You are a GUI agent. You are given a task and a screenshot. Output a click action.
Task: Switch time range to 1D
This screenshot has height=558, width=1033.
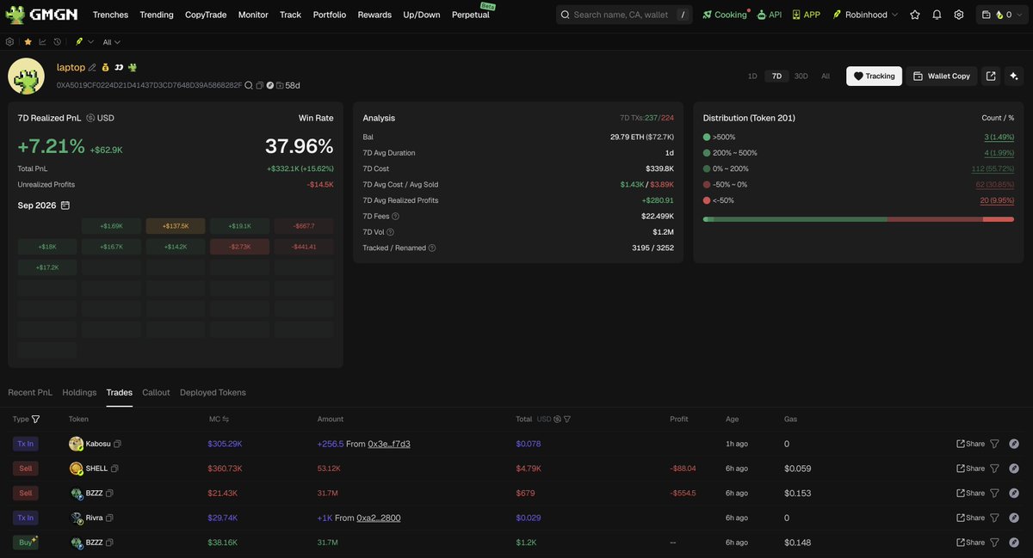[752, 76]
